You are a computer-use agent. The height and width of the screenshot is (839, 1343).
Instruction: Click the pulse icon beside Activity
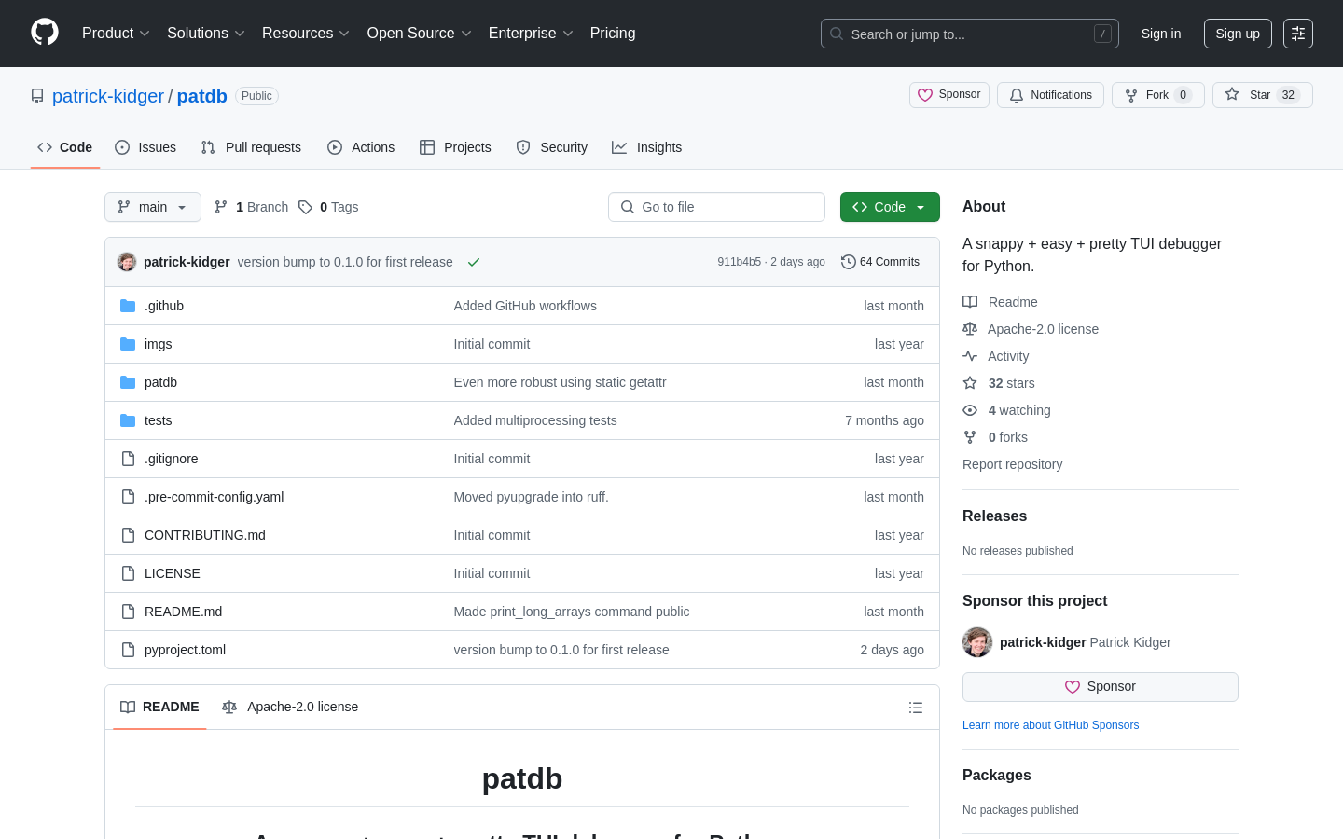coord(970,356)
